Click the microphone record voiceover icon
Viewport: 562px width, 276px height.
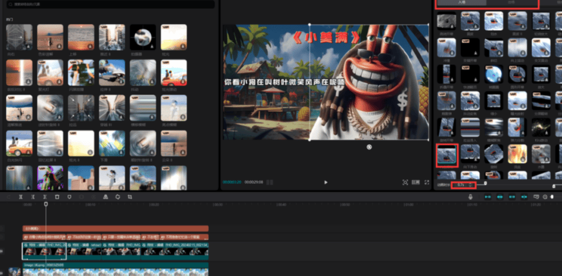[x=470, y=197]
